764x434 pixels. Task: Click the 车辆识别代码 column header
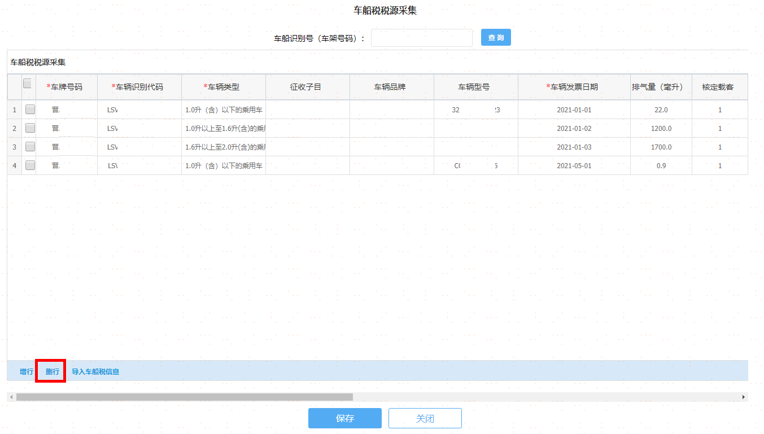click(139, 87)
